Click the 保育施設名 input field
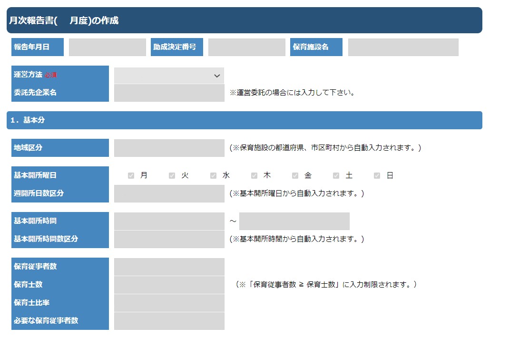 403,48
